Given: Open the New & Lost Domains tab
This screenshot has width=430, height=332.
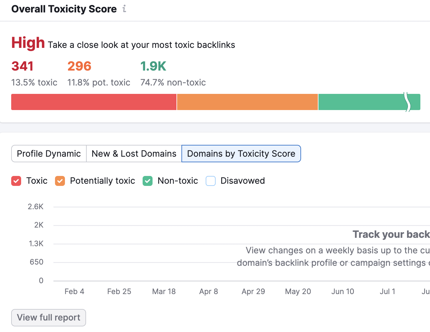Looking at the screenshot, I should [x=134, y=153].
